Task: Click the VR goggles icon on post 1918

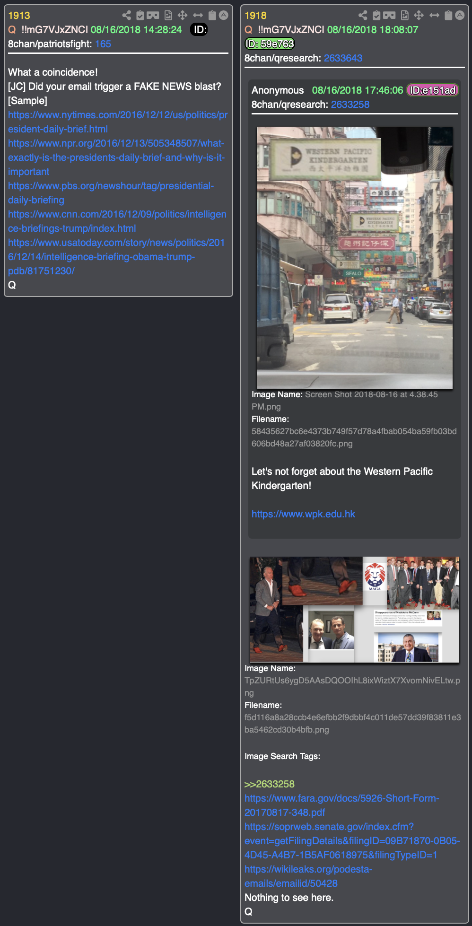Action: click(x=389, y=15)
